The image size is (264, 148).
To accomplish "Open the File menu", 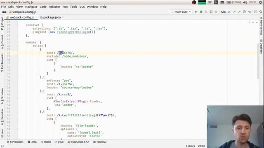I will [3, 7].
